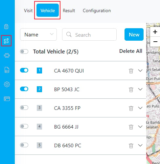Open the Name filter dropdown

(x=38, y=34)
